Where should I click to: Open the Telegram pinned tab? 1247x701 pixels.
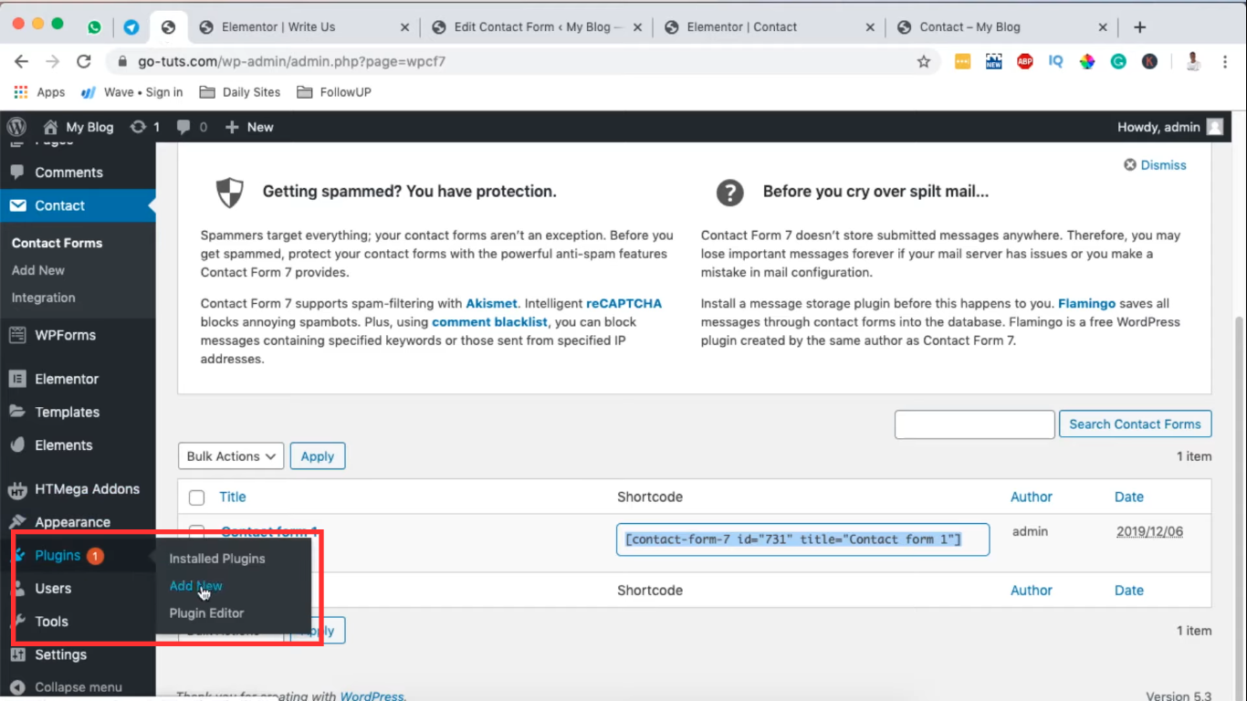(131, 27)
